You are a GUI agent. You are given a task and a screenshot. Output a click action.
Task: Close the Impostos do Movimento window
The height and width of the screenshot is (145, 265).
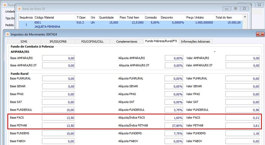[260, 34]
